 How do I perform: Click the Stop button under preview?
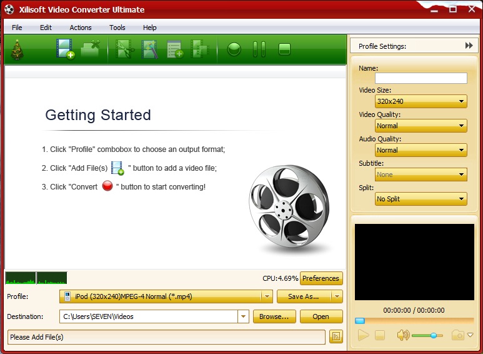tap(380, 335)
